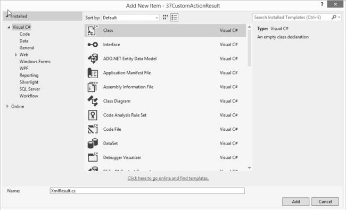The width and height of the screenshot is (346, 210).
Task: Click the "Class Diagram" template name
Action: coord(117,101)
